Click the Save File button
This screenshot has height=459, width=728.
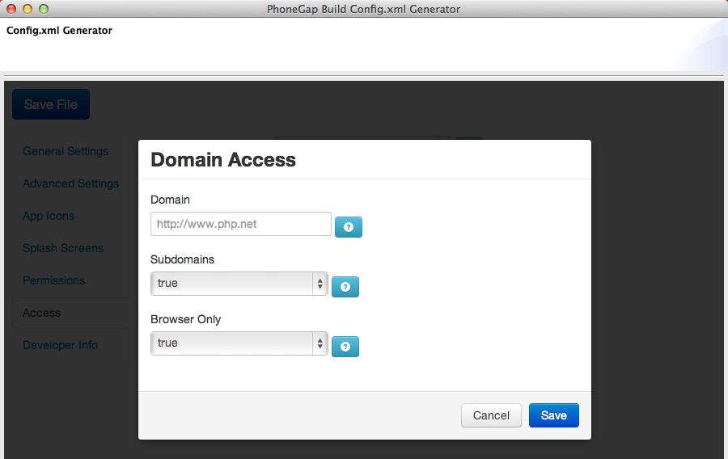(x=51, y=104)
